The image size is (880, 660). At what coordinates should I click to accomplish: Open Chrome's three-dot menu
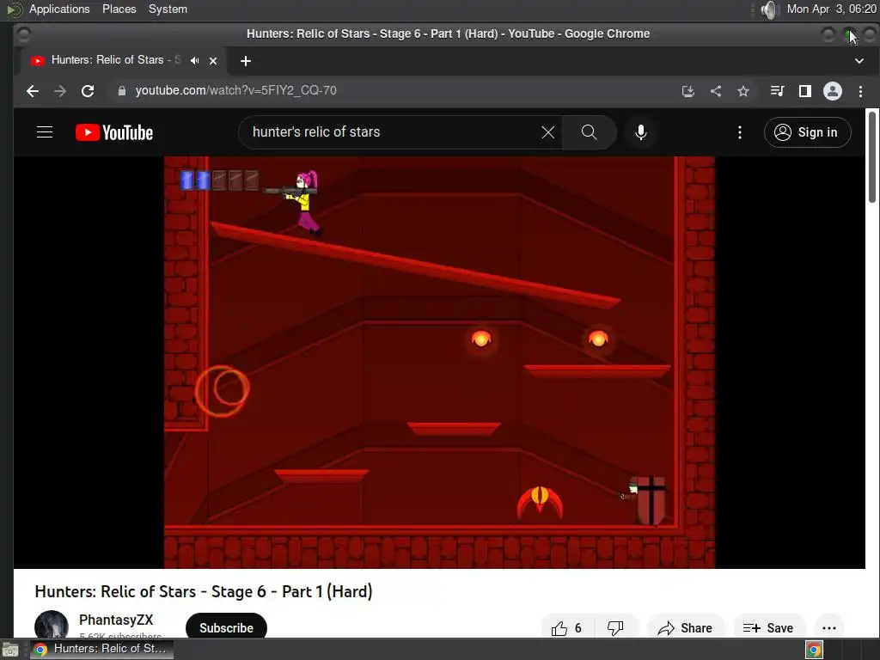click(x=860, y=91)
